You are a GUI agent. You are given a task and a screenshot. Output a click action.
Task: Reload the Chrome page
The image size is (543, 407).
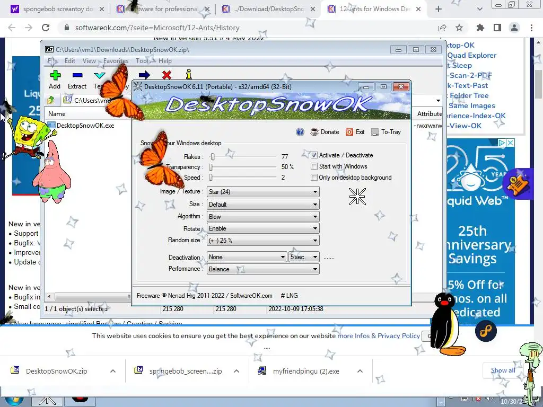pyautogui.click(x=46, y=28)
